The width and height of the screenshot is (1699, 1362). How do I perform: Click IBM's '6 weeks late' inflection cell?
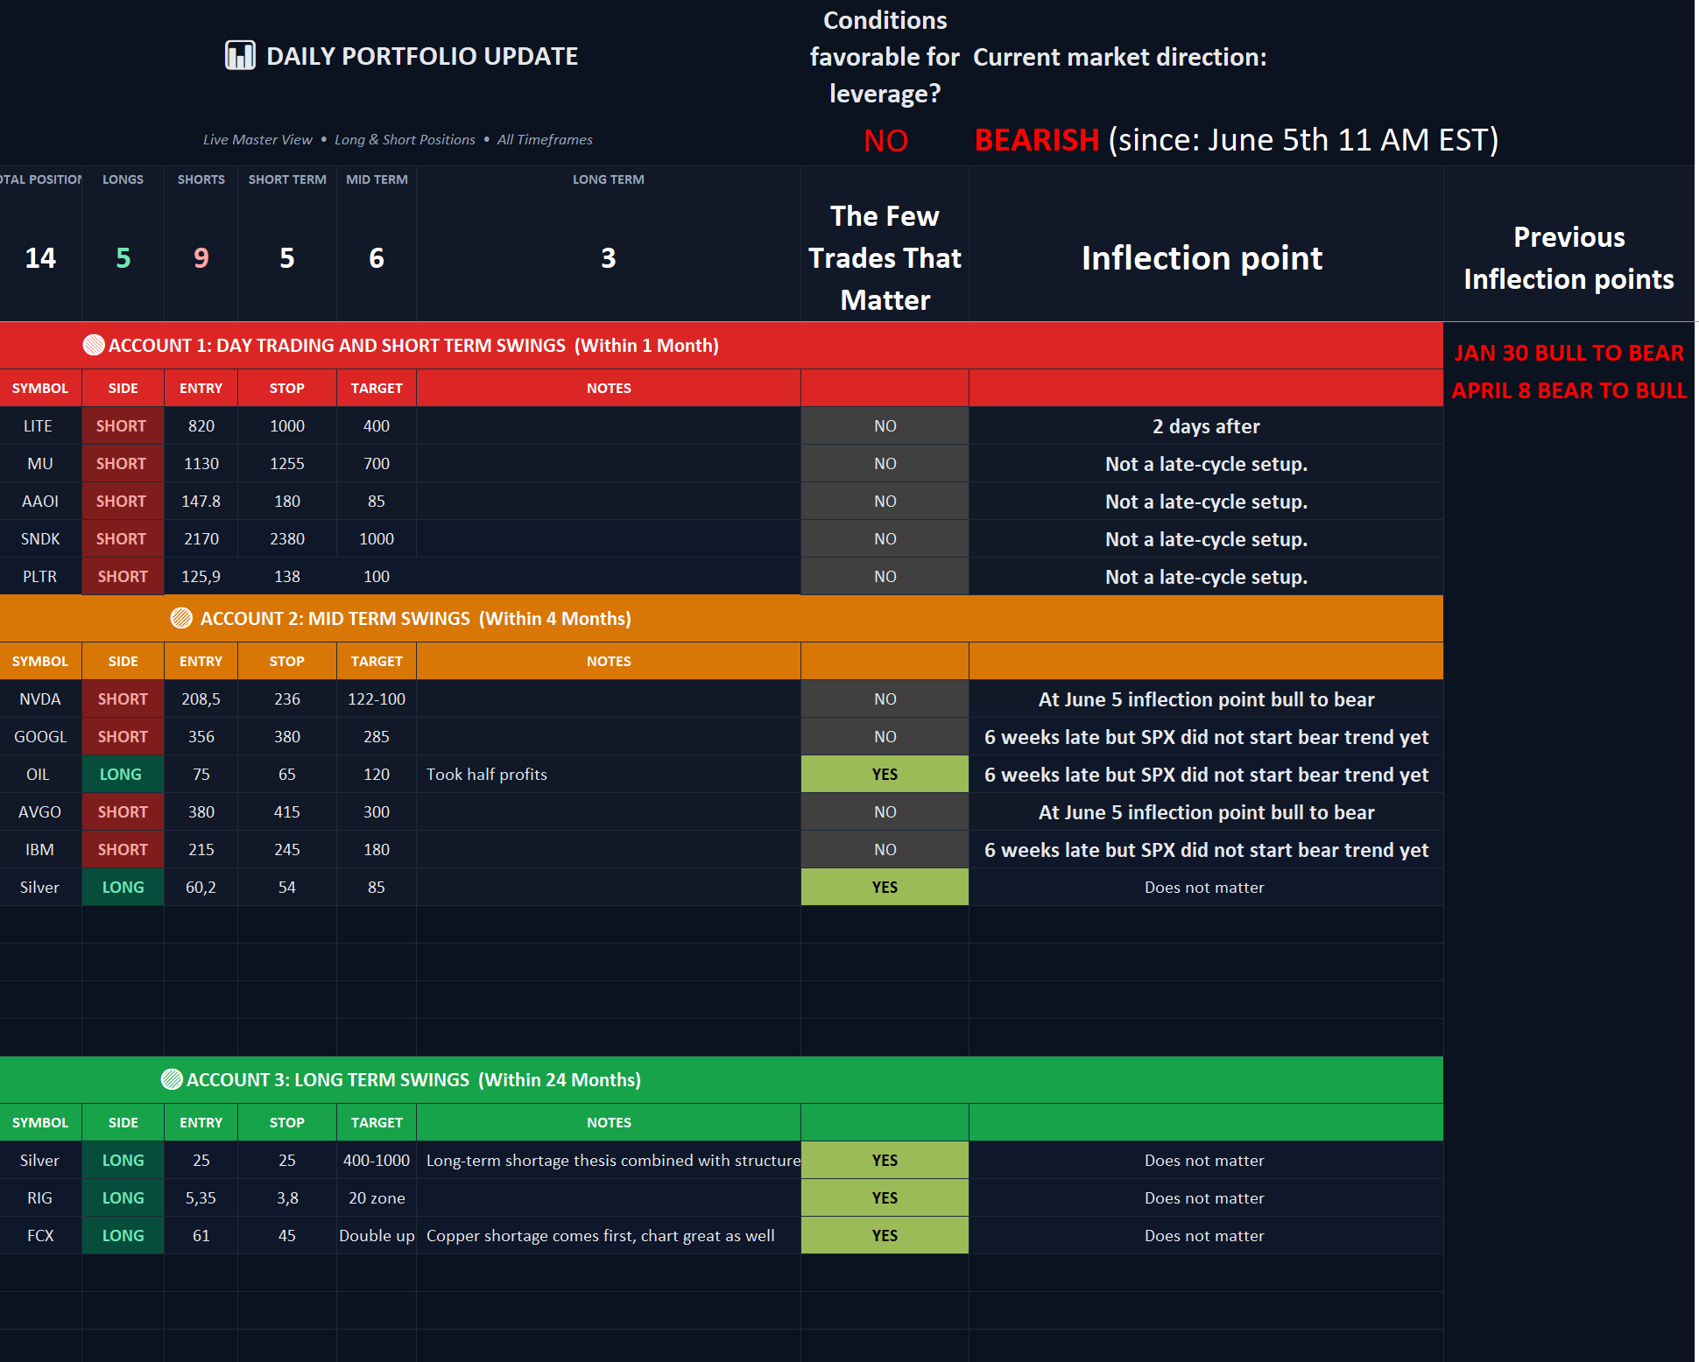point(1206,849)
